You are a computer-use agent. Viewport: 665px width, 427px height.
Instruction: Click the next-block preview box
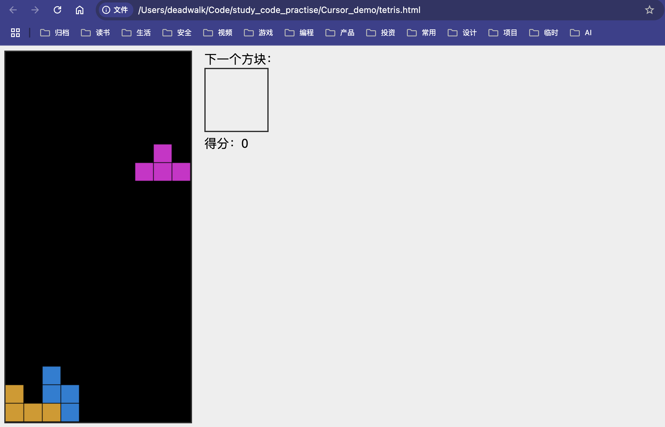point(236,100)
